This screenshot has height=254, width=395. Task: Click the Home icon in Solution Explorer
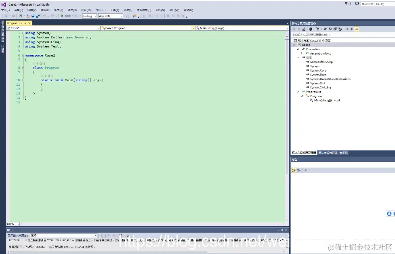pos(304,29)
